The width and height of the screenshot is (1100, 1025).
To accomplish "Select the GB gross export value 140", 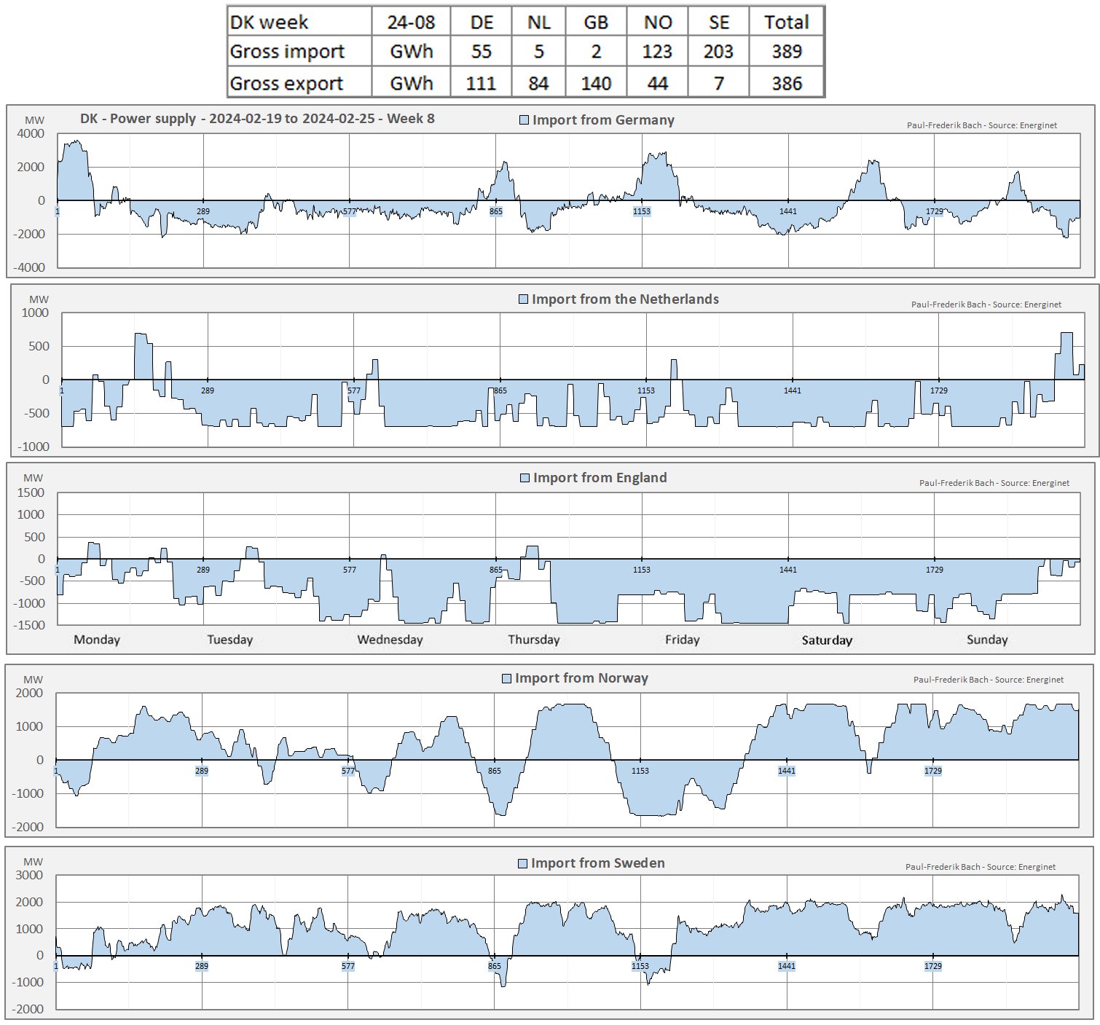I will pyautogui.click(x=596, y=84).
